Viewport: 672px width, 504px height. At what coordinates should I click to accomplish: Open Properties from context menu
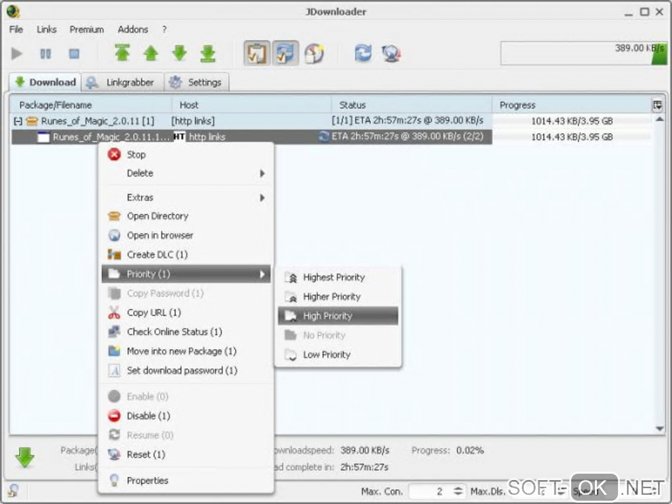tap(186, 480)
